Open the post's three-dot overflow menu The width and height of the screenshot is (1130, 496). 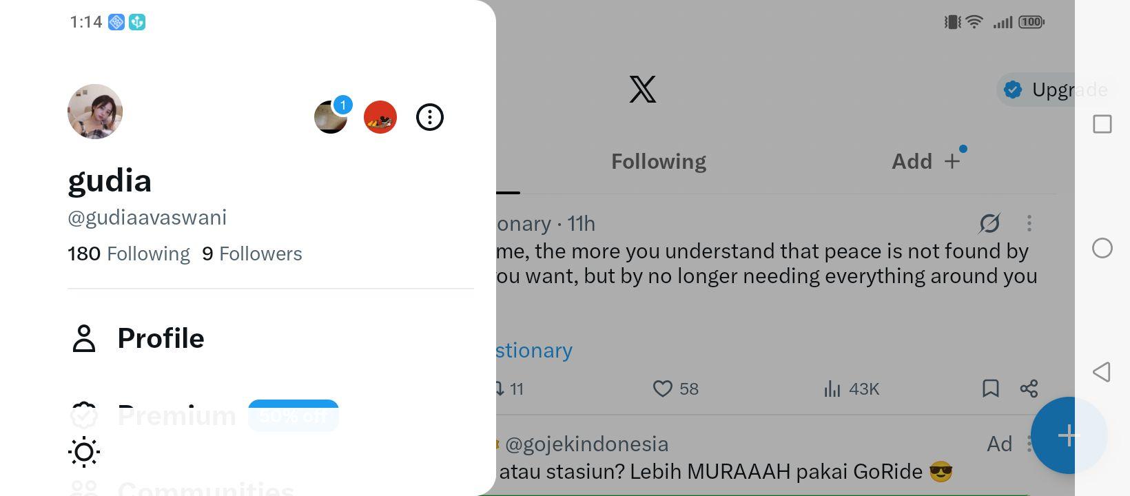(x=1029, y=223)
